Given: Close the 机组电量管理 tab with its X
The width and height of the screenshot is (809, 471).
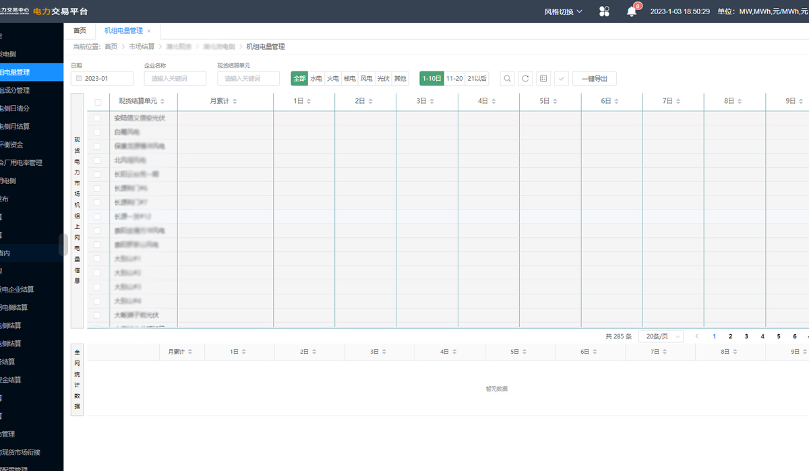Looking at the screenshot, I should [149, 31].
